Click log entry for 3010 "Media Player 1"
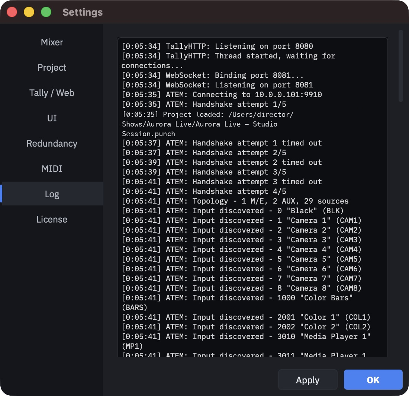409x396 pixels. 246,341
